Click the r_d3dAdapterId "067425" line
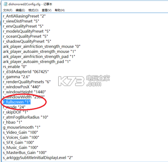Image resolution: width=168 pixels, height=162 pixels. click(26, 72)
